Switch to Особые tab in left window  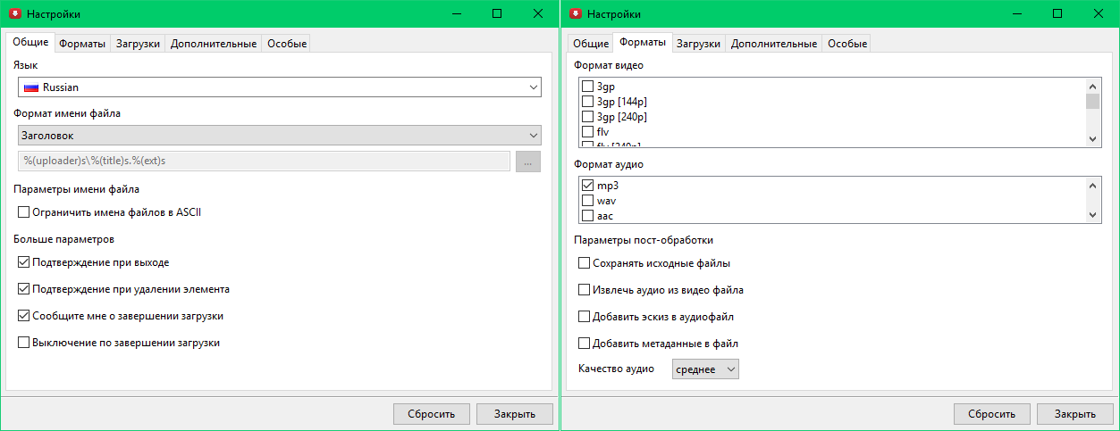286,44
